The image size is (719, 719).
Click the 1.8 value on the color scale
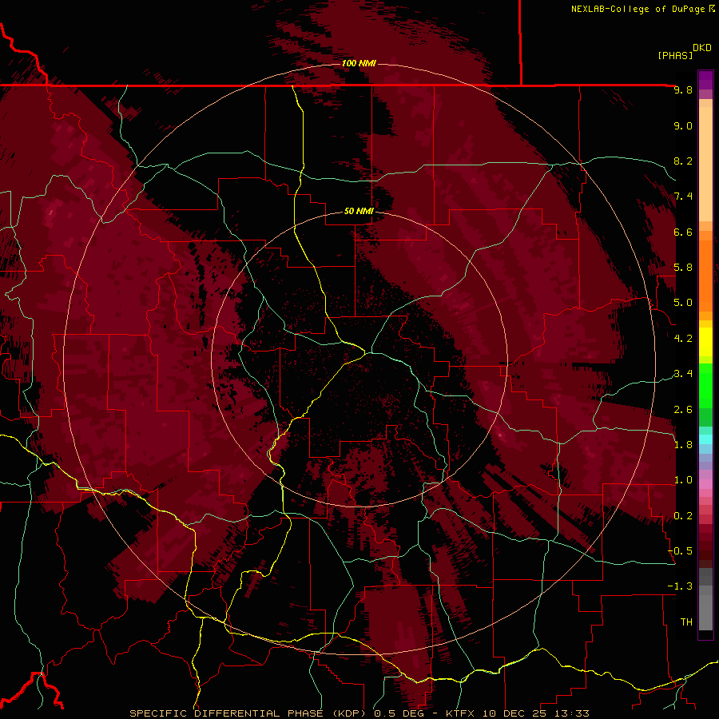(x=683, y=445)
